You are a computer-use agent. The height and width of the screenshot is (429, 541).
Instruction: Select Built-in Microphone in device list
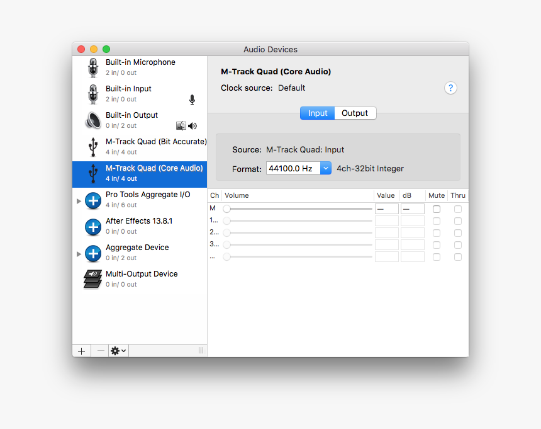click(x=140, y=67)
